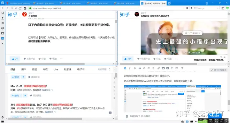This screenshot has width=230, height=123.
Task: Open the Vivaldi menu logo button
Action: click(3, 3)
